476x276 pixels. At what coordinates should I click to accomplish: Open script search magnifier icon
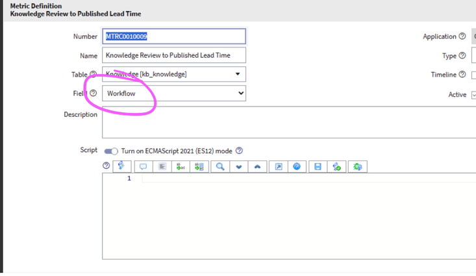pos(220,166)
